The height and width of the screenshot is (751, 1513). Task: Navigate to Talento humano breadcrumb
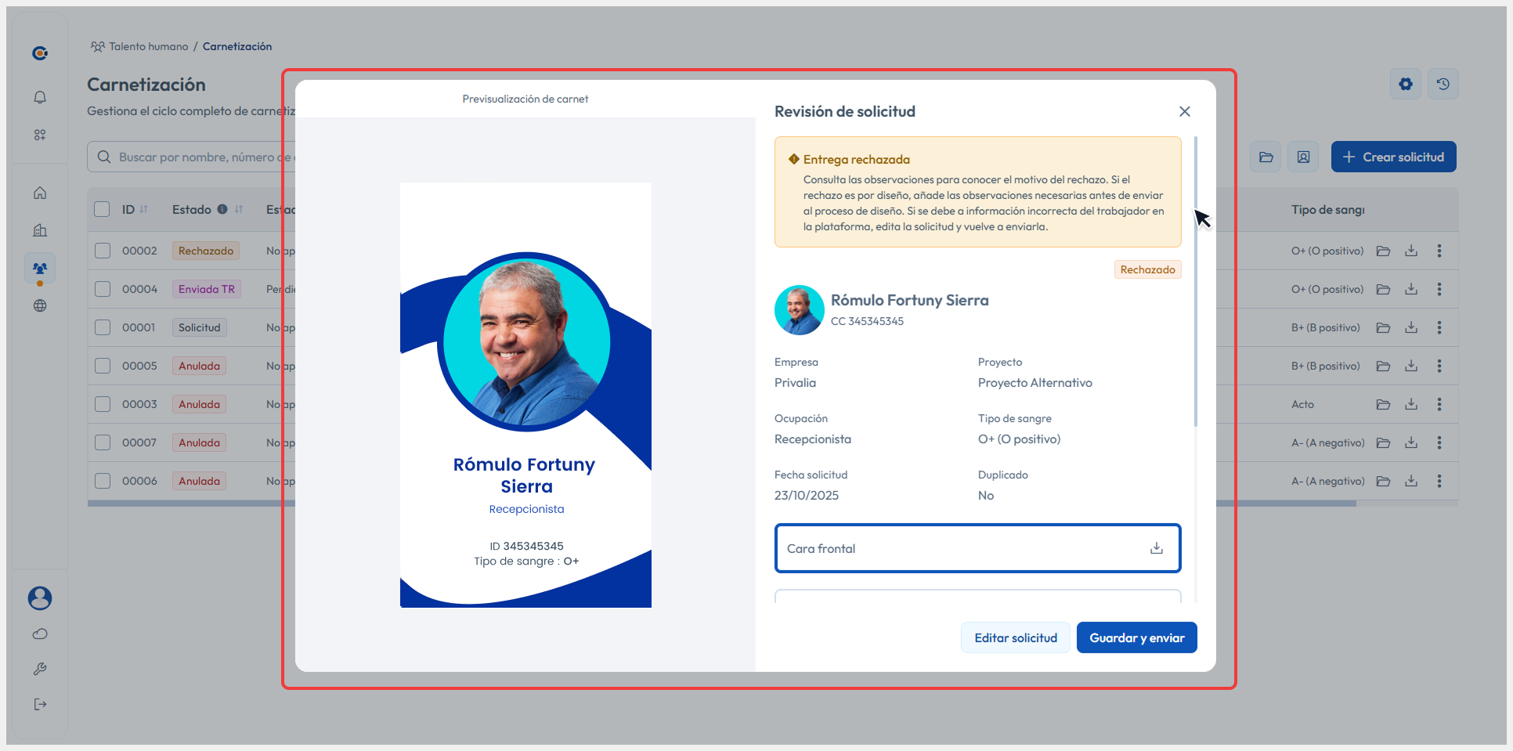point(148,46)
